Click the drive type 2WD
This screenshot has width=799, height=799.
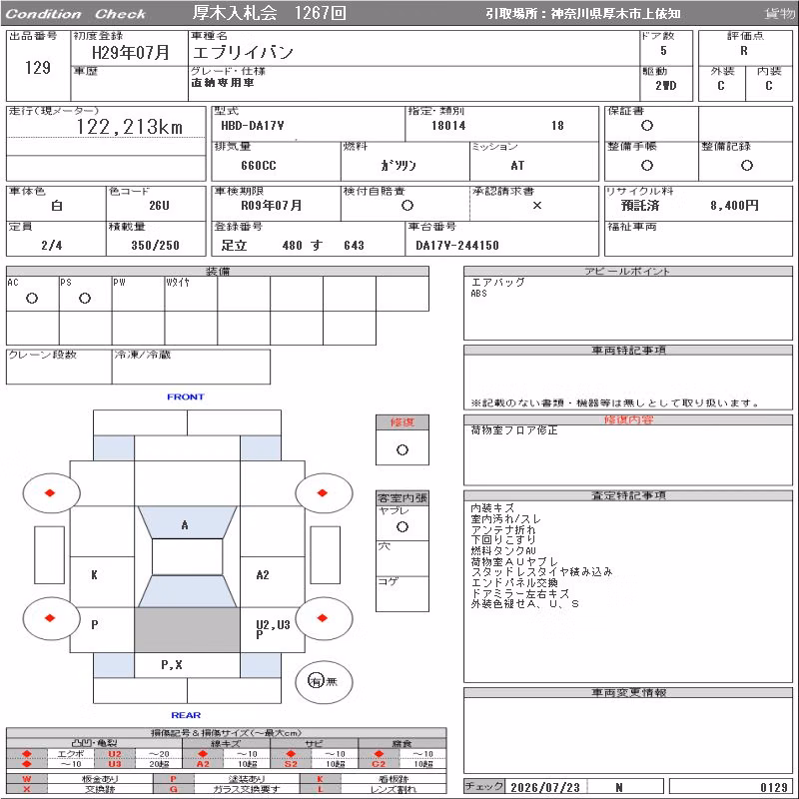tap(665, 86)
